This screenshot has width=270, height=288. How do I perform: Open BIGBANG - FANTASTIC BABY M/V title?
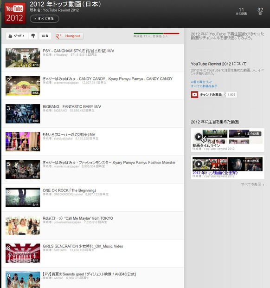point(72,106)
